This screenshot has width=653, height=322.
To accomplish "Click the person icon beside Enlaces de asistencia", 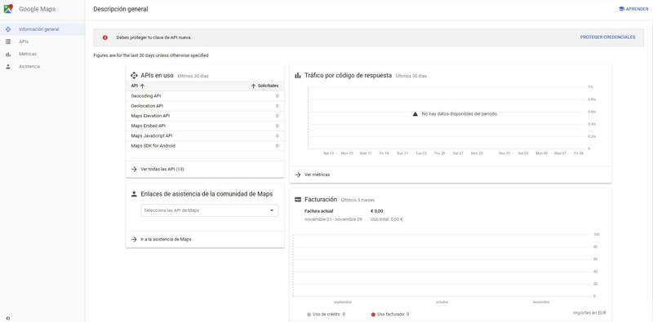I will point(134,194).
